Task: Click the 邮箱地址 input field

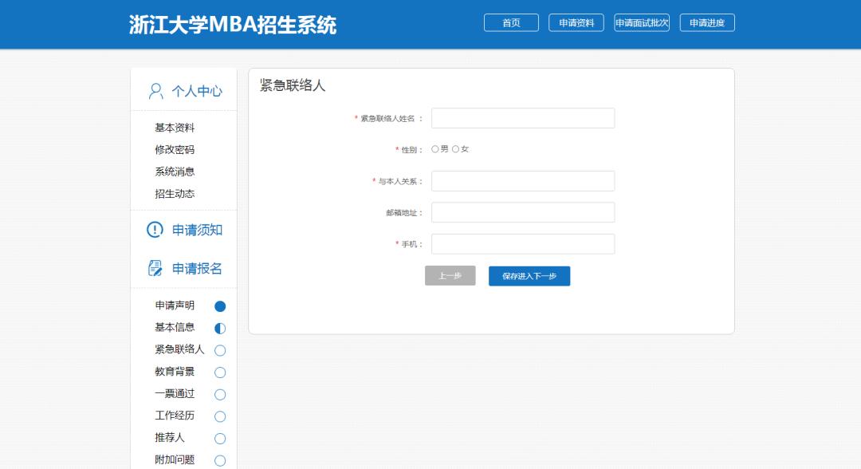Action: coord(522,212)
